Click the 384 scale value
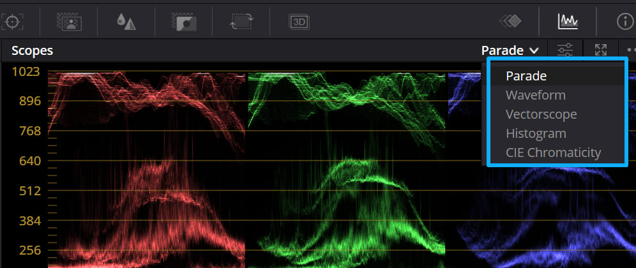 (x=31, y=221)
